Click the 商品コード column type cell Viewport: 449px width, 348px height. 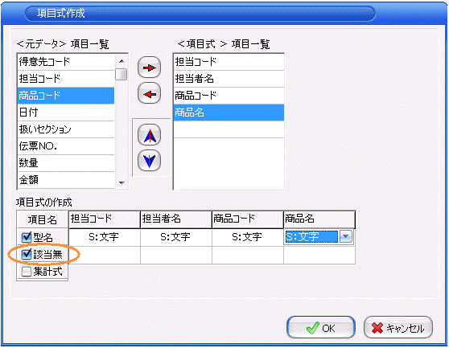pos(247,237)
